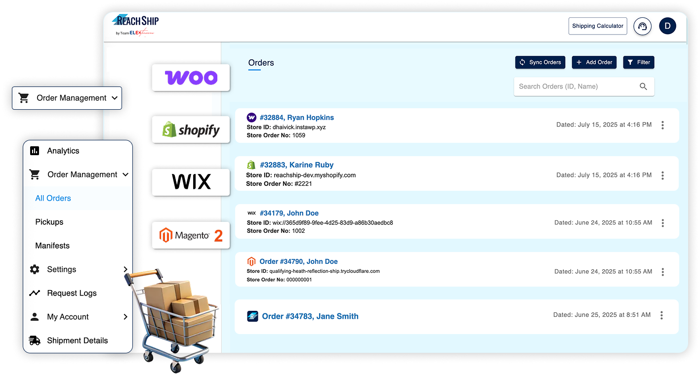Click the Search Orders input field
Image resolution: width=700 pixels, height=381 pixels.
pos(584,86)
